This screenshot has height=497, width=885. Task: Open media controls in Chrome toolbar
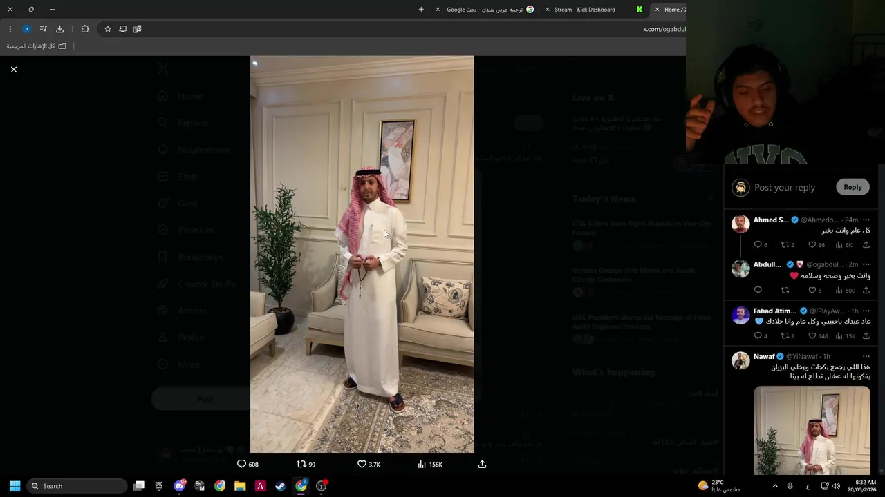(43, 29)
